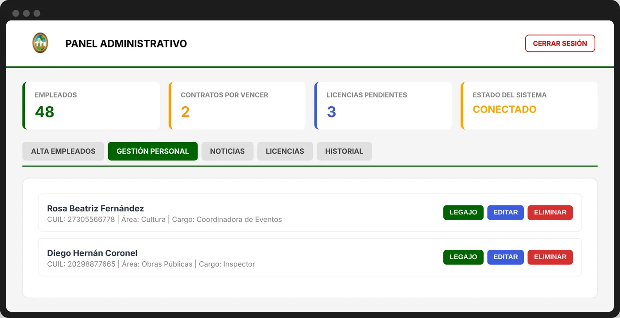This screenshot has width=620, height=318.
Task: Click the Contratos por Vencer value 2
Action: click(x=185, y=112)
